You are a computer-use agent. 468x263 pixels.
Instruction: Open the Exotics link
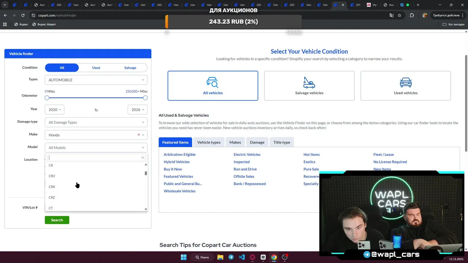pyautogui.click(x=309, y=162)
